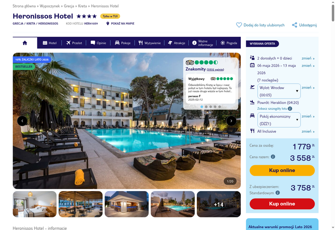Show previous photo with left arrow
The height and width of the screenshot is (230, 335).
22,121
